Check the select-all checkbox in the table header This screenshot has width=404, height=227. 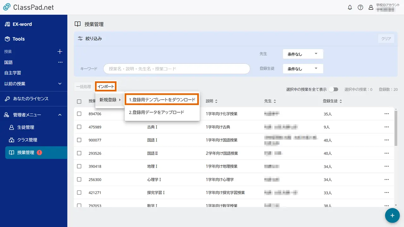point(79,101)
